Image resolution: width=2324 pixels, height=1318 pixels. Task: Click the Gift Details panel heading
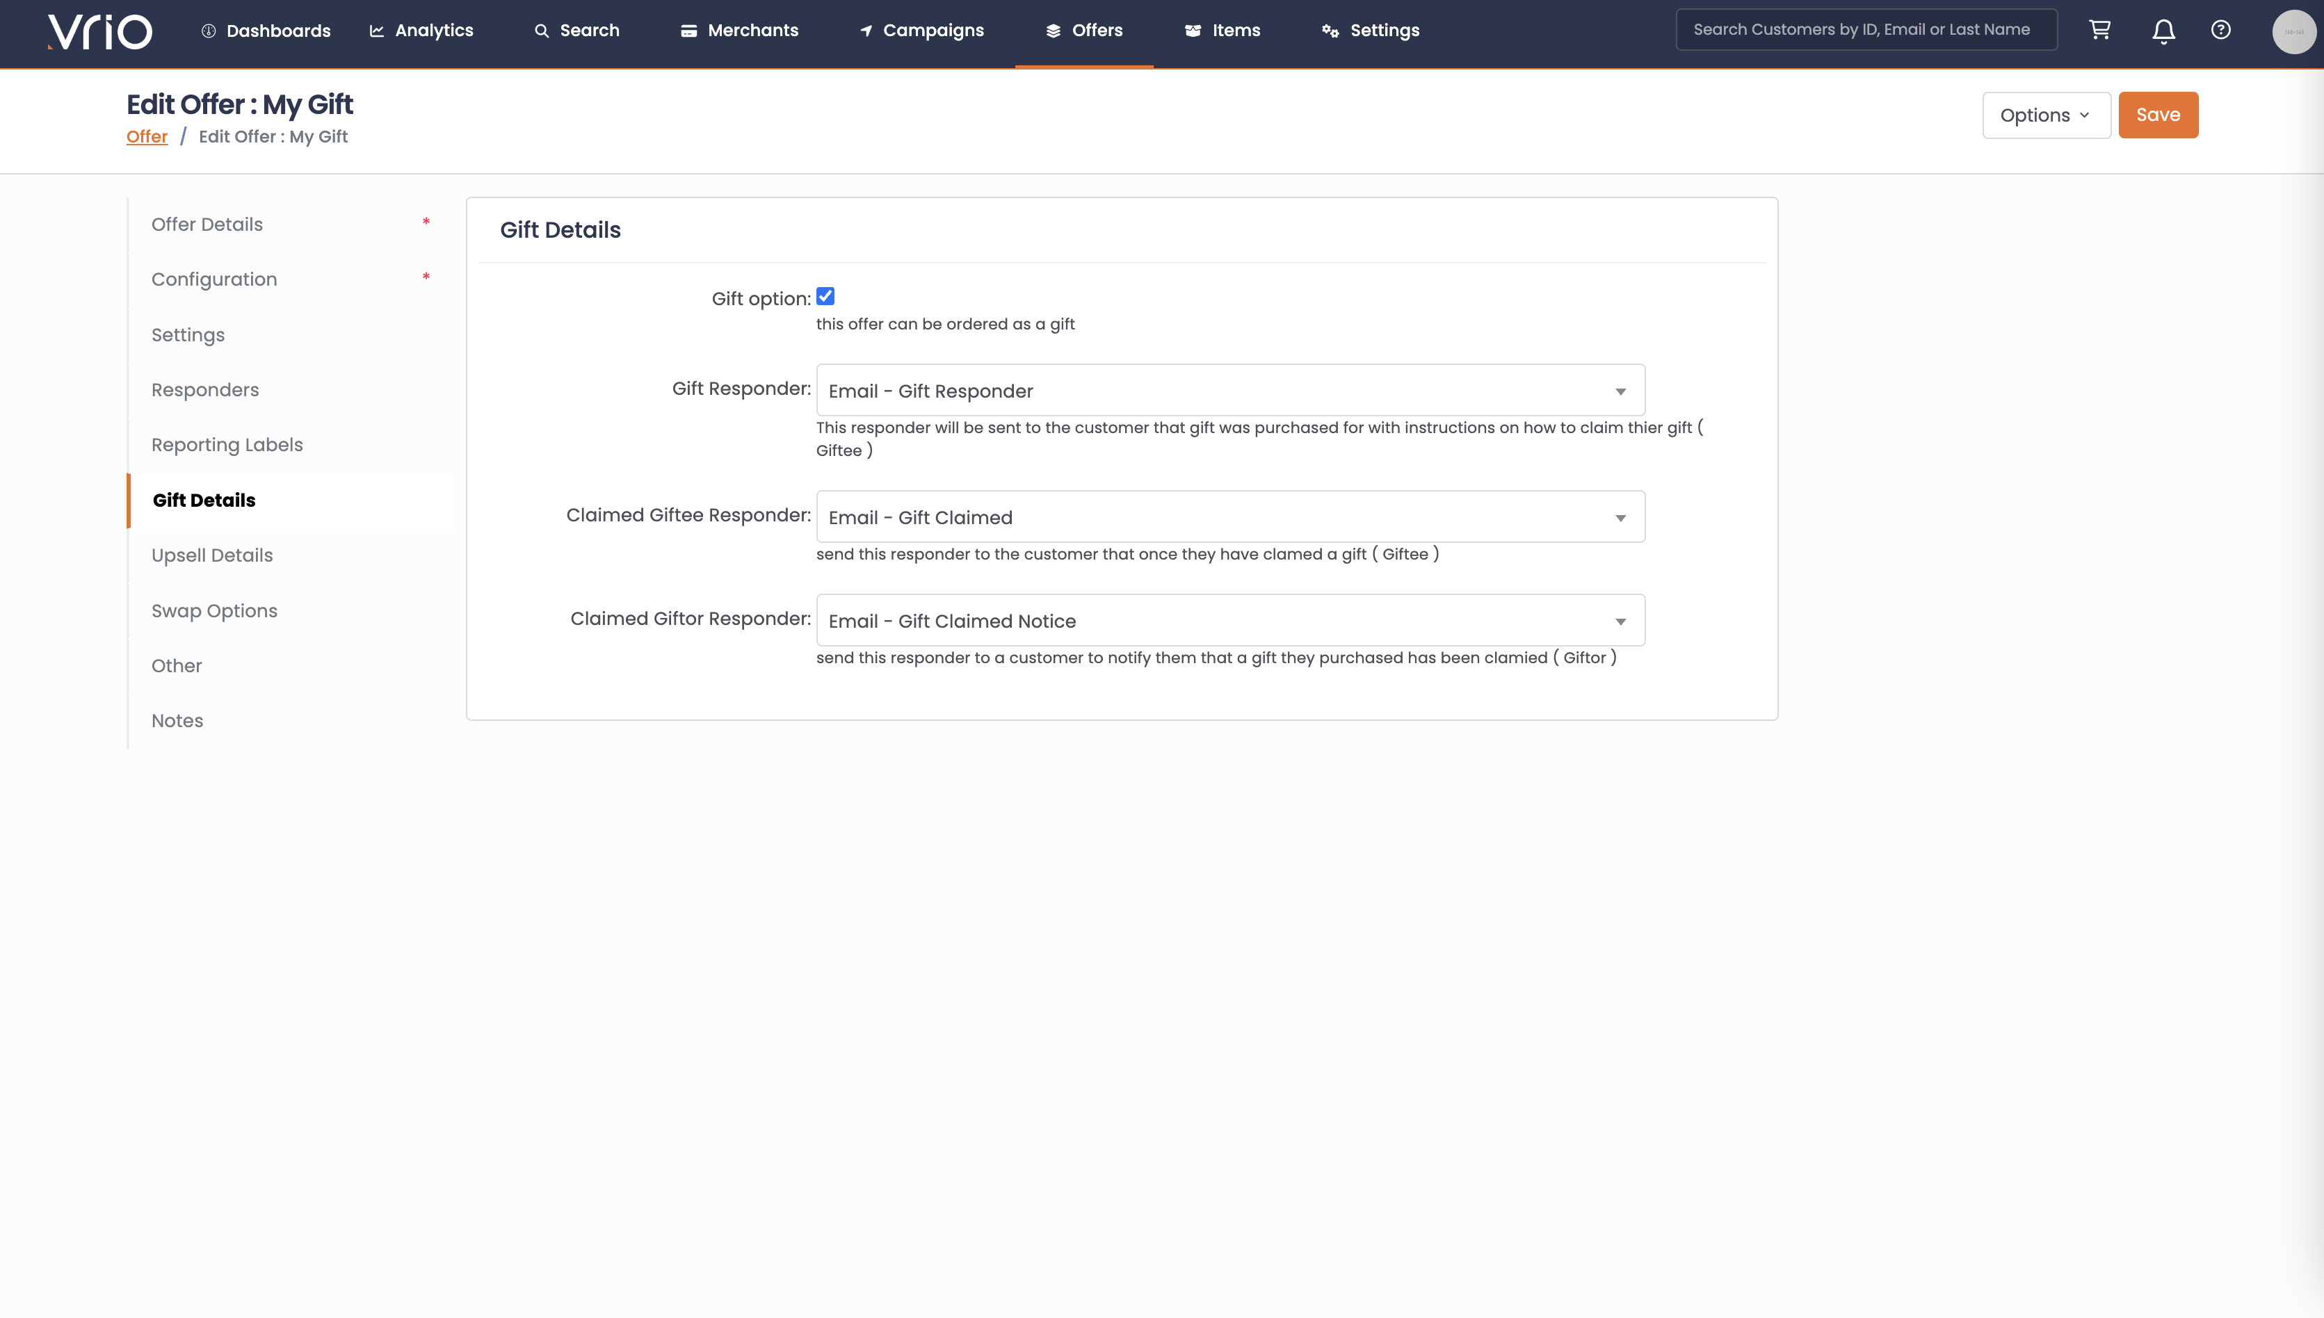tap(560, 230)
